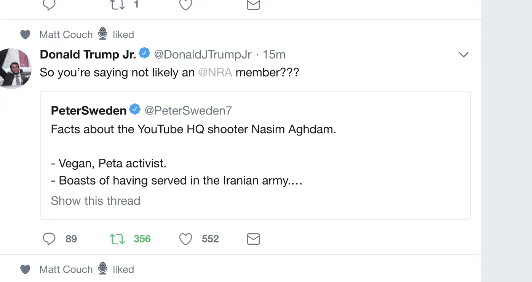Open the tweet options chevron menu

point(463,55)
